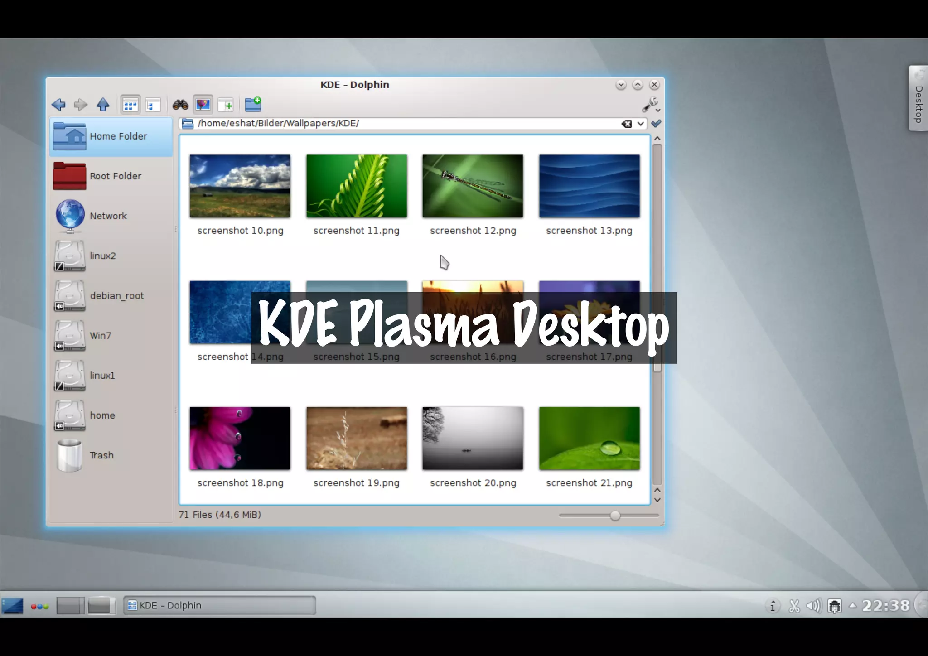Click the 22:38 clock
The height and width of the screenshot is (656, 928).
pos(886,606)
